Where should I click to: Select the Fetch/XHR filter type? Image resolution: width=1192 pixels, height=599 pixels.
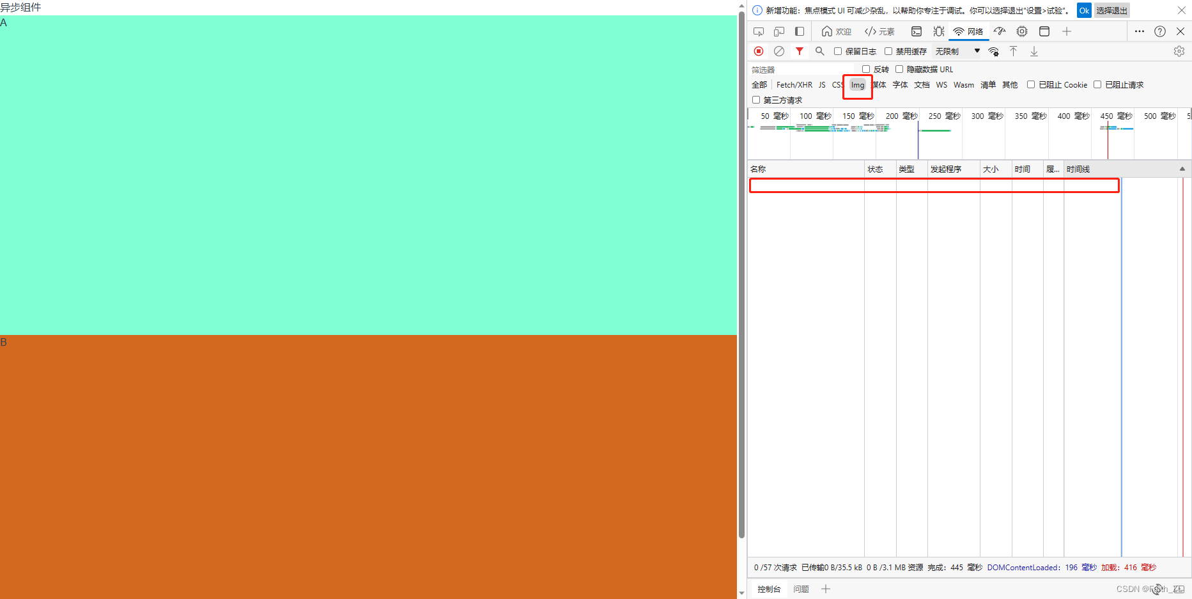click(x=794, y=85)
